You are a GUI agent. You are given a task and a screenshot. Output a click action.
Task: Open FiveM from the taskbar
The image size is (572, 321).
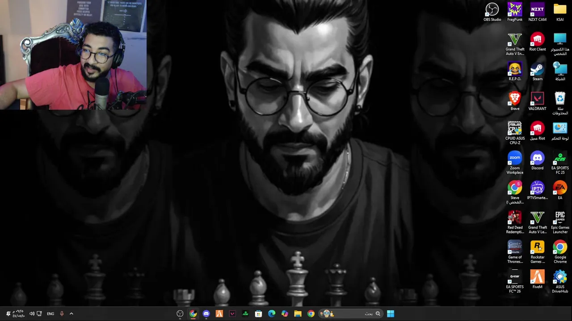click(219, 314)
